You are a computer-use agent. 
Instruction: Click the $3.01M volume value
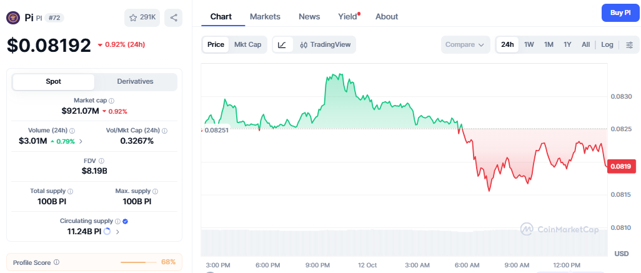point(32,141)
